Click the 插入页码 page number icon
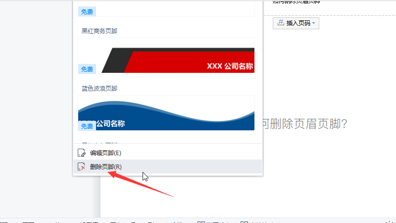The width and height of the screenshot is (396, 223). click(x=281, y=23)
